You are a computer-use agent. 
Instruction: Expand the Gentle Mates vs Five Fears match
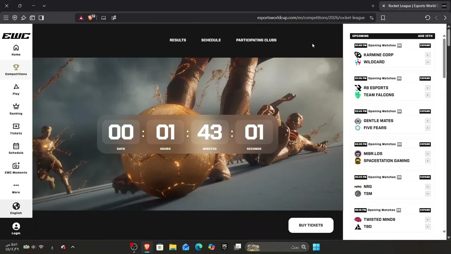pos(425,111)
